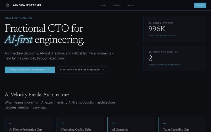
Task: Click YEARS RUNNING IN ENTERPRISE caption
Action: (164, 65)
